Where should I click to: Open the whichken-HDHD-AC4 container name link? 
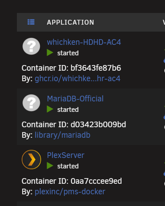(x=84, y=42)
